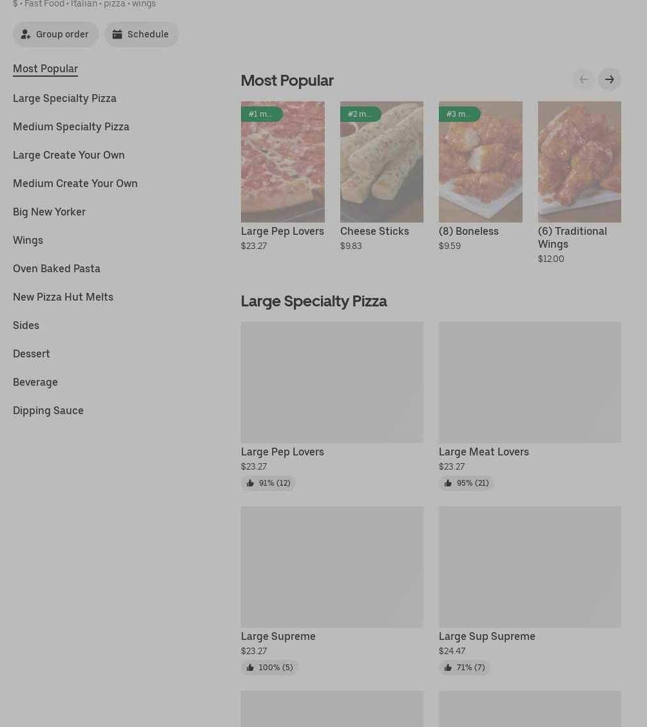Viewport: 647px width, 727px height.
Task: Click thumbs-up rating on Large Pep Lovers
Action: click(x=268, y=483)
